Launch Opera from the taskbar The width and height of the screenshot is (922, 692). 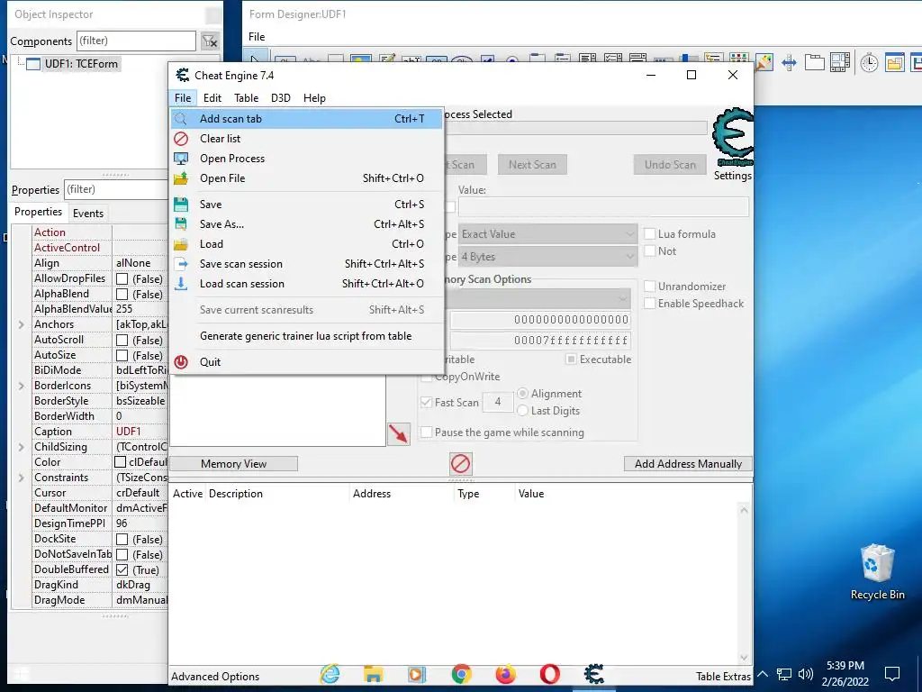pyautogui.click(x=550, y=674)
